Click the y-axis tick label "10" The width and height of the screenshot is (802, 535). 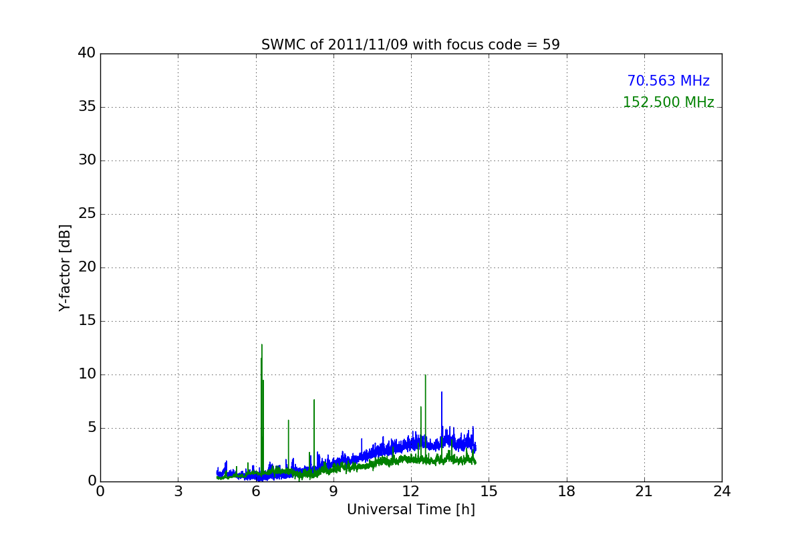point(87,374)
